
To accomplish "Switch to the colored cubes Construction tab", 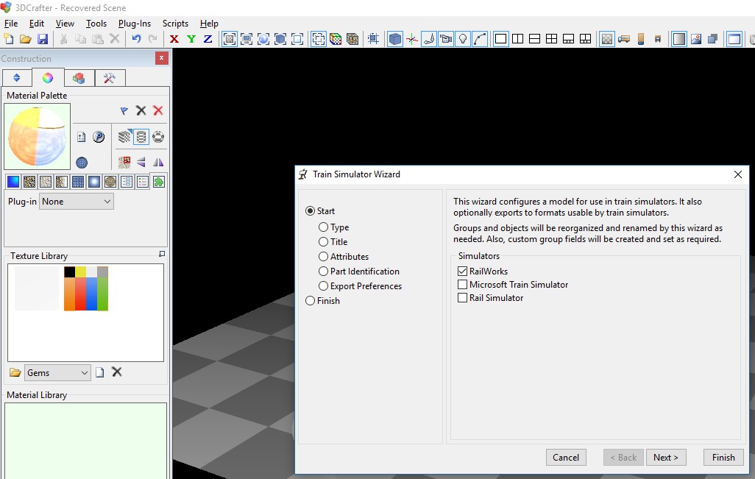I will (x=79, y=78).
